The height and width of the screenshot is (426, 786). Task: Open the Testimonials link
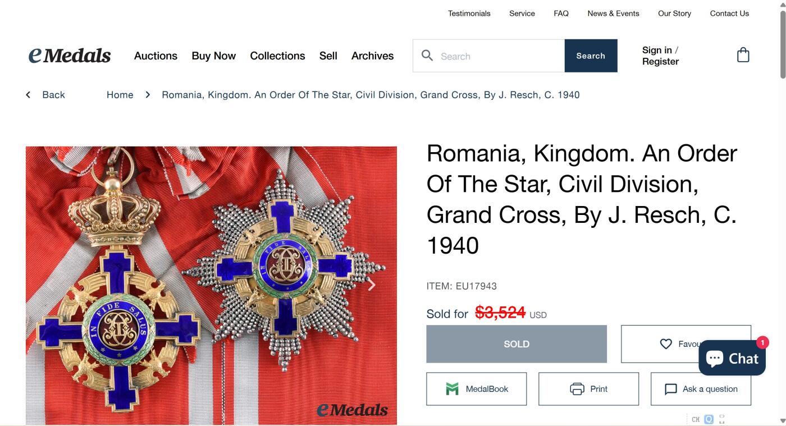[469, 13]
